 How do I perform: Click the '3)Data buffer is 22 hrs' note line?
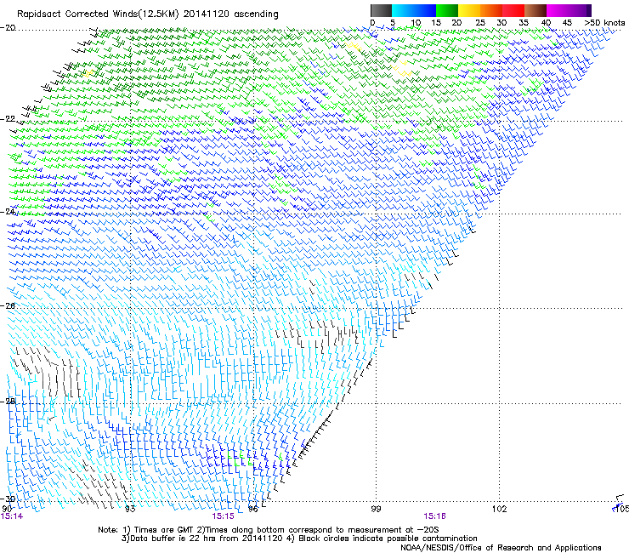pyautogui.click(x=299, y=539)
